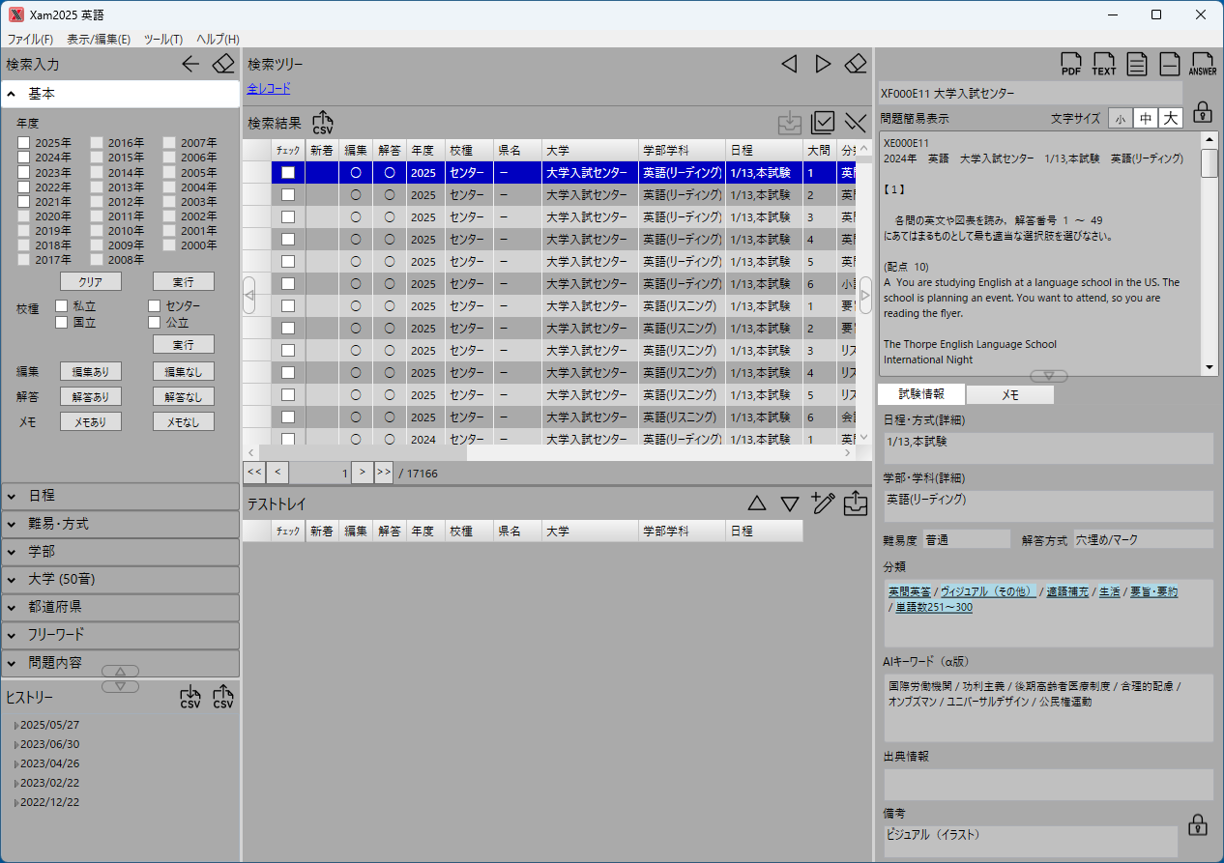Collapse the right panel with the side arrow

(x=865, y=295)
